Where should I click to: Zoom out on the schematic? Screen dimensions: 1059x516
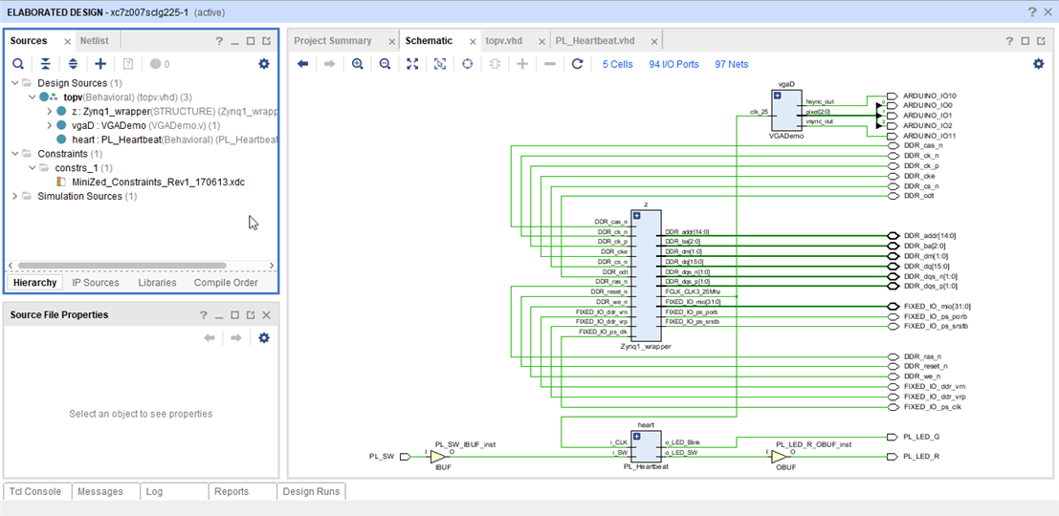[385, 64]
